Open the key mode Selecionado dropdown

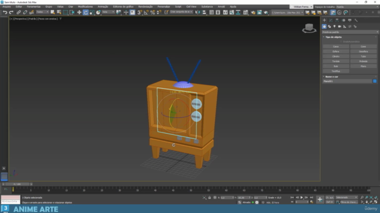click(x=346, y=198)
